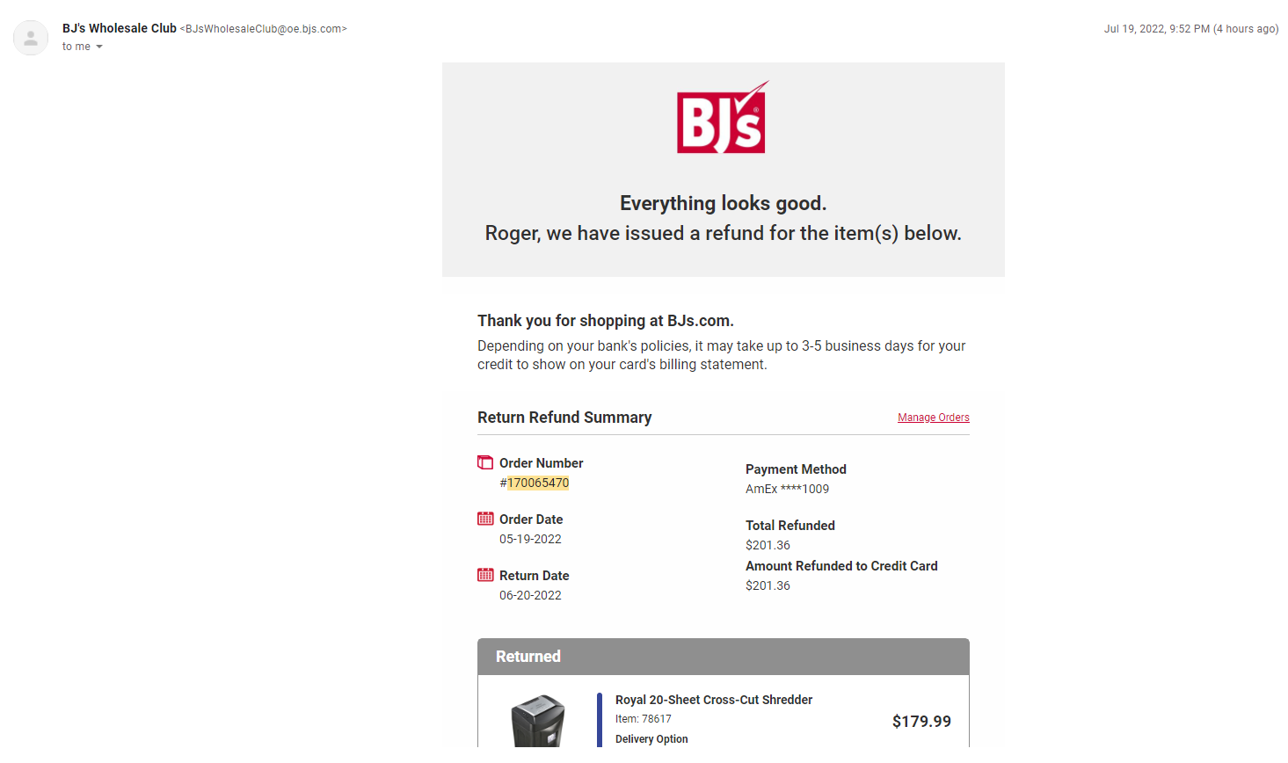This screenshot has height=763, width=1288.
Task: Click the shredder product thumbnail
Action: 538,721
